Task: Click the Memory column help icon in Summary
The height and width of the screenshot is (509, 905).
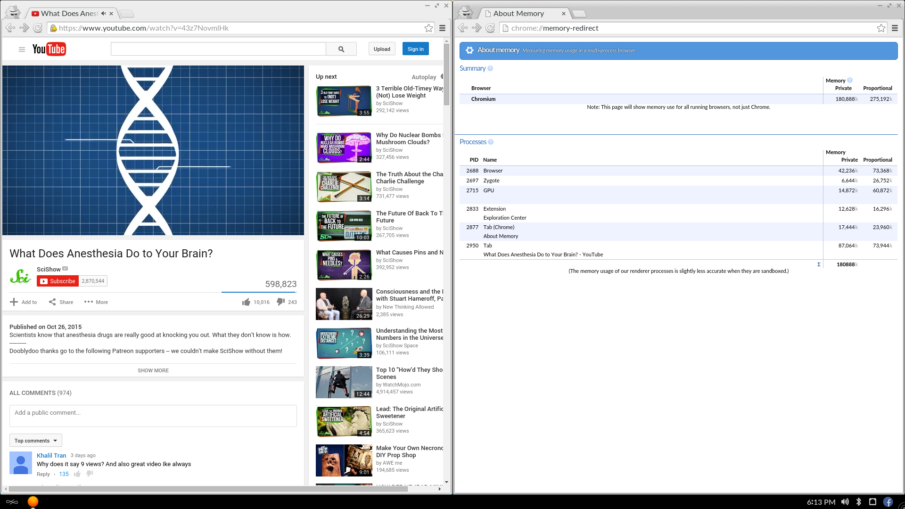Action: pyautogui.click(x=850, y=81)
